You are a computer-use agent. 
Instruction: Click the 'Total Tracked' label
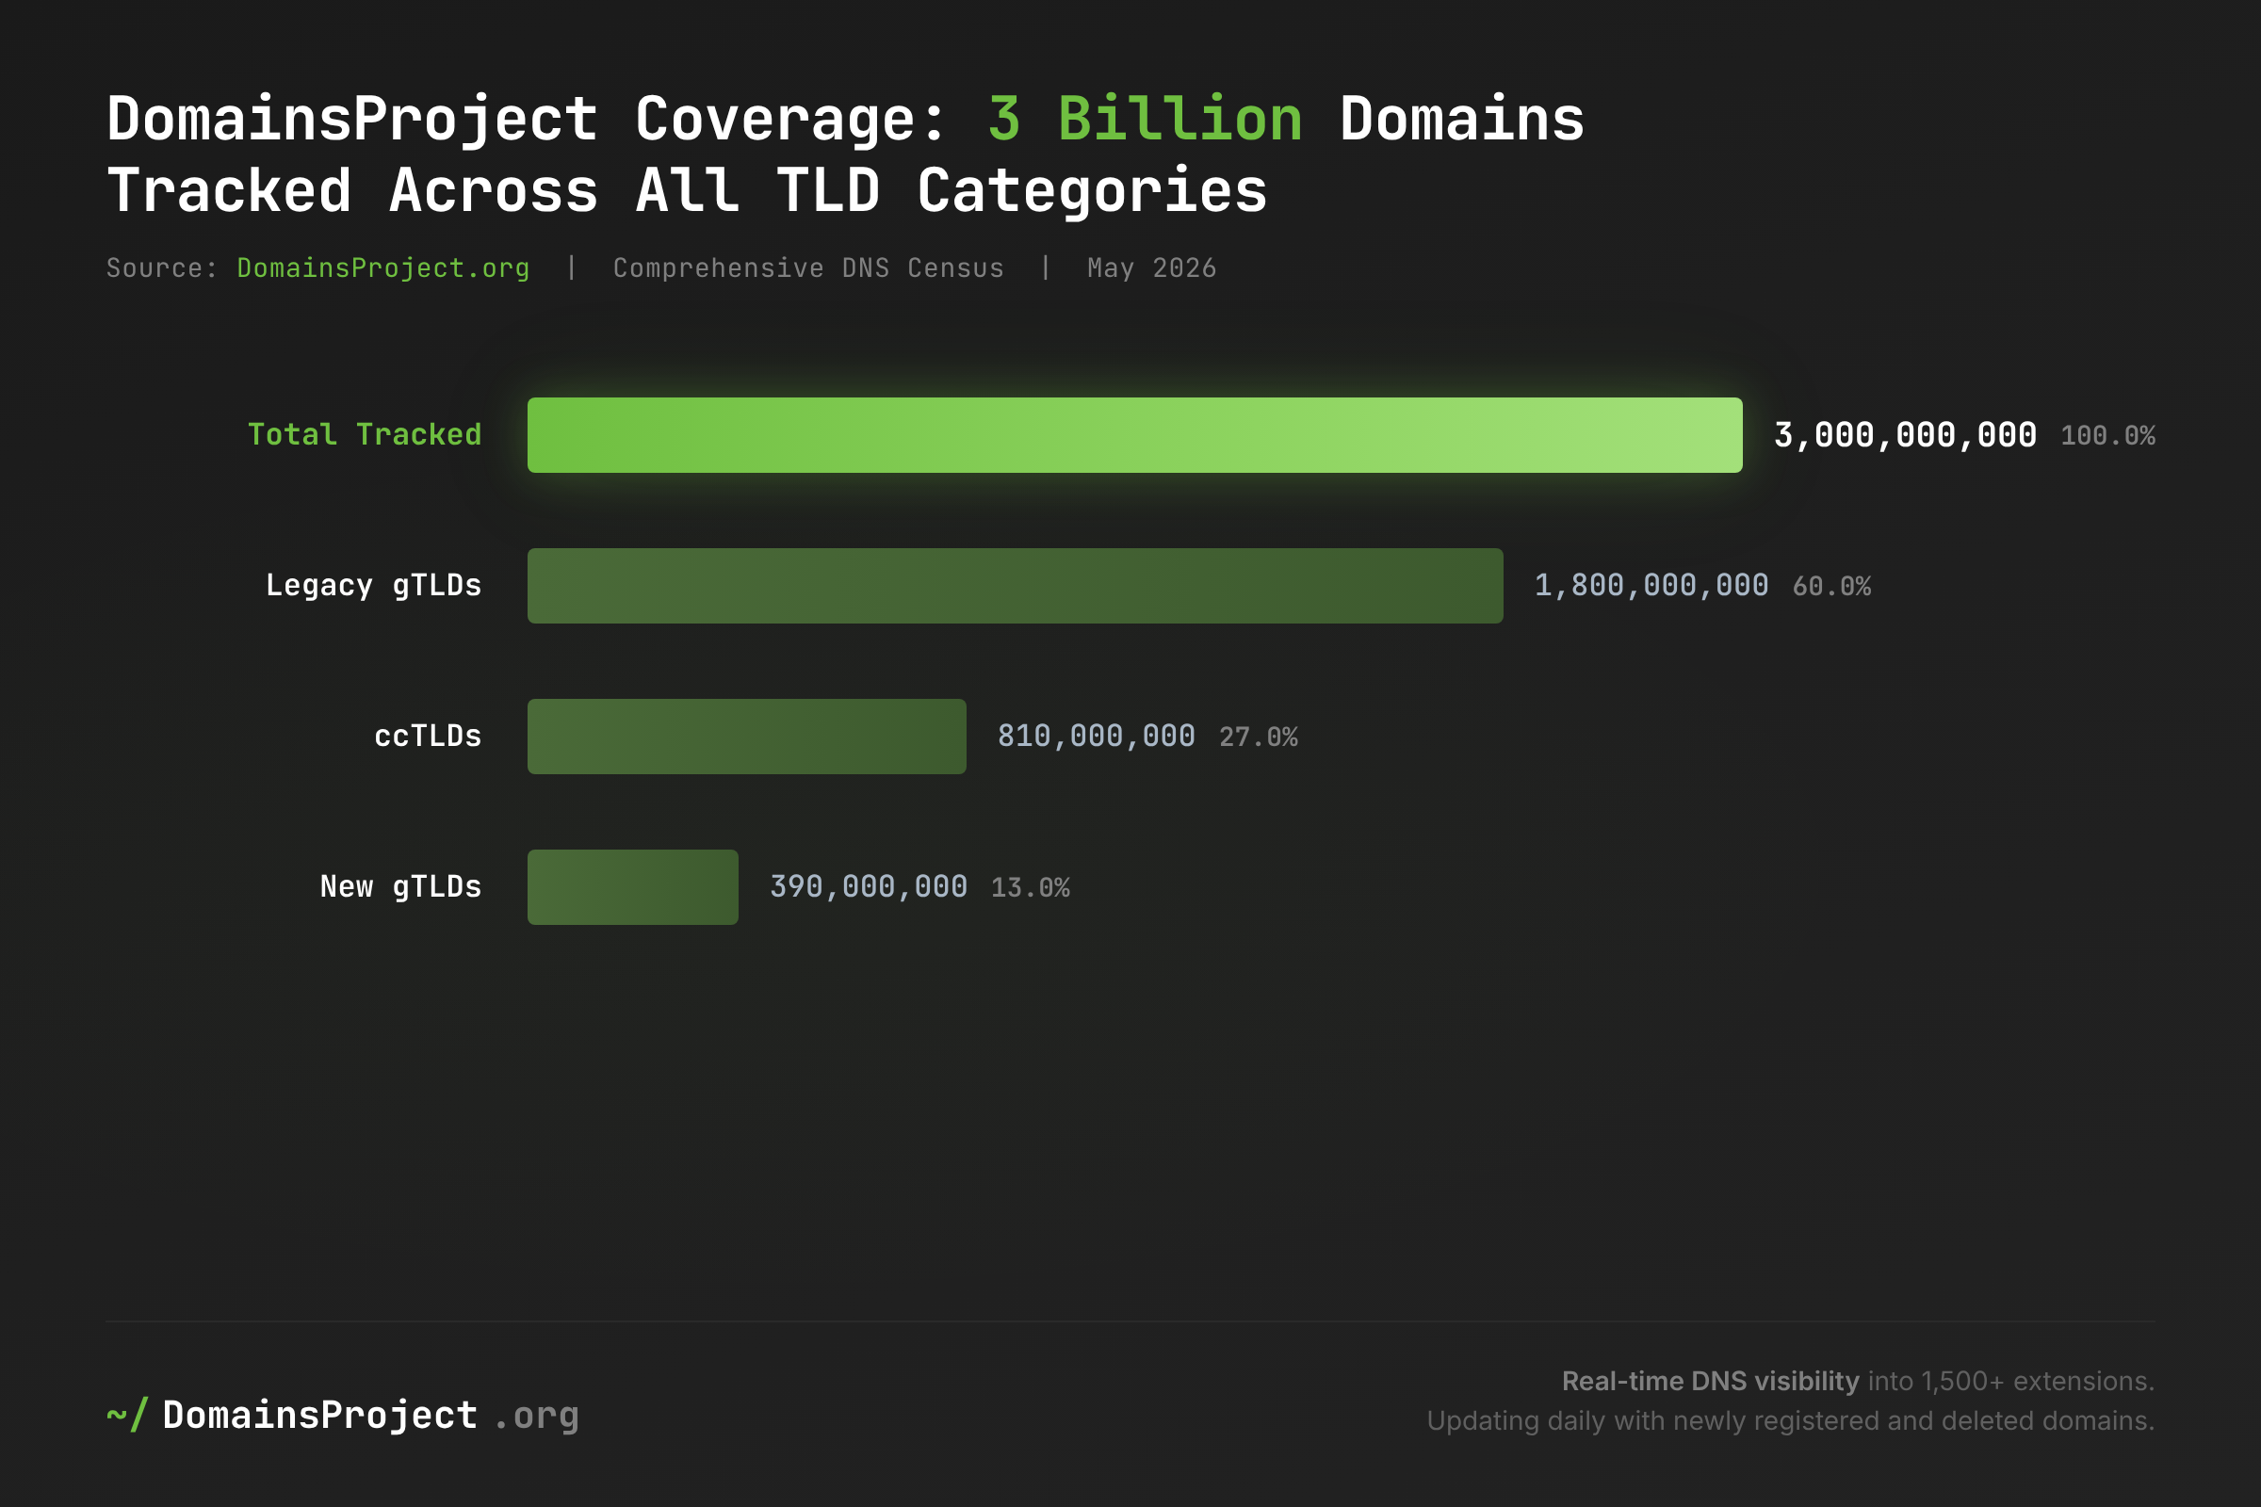[365, 434]
